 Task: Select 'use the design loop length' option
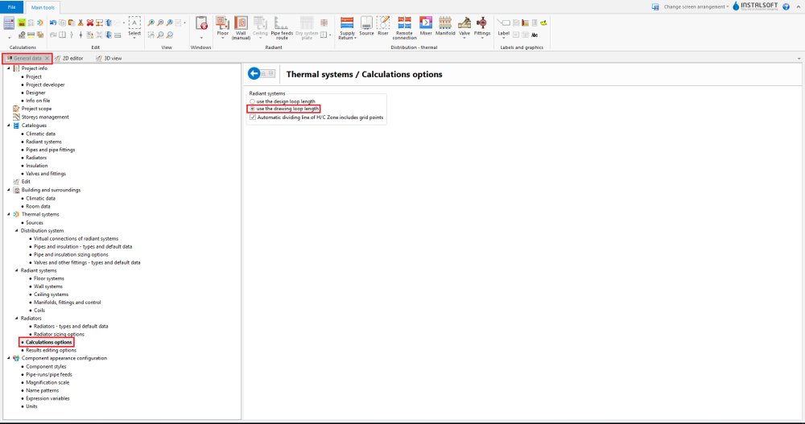click(253, 101)
